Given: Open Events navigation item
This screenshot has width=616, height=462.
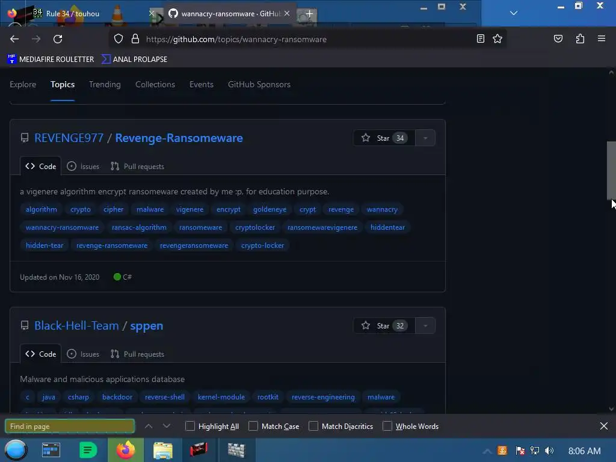Looking at the screenshot, I should click(202, 84).
